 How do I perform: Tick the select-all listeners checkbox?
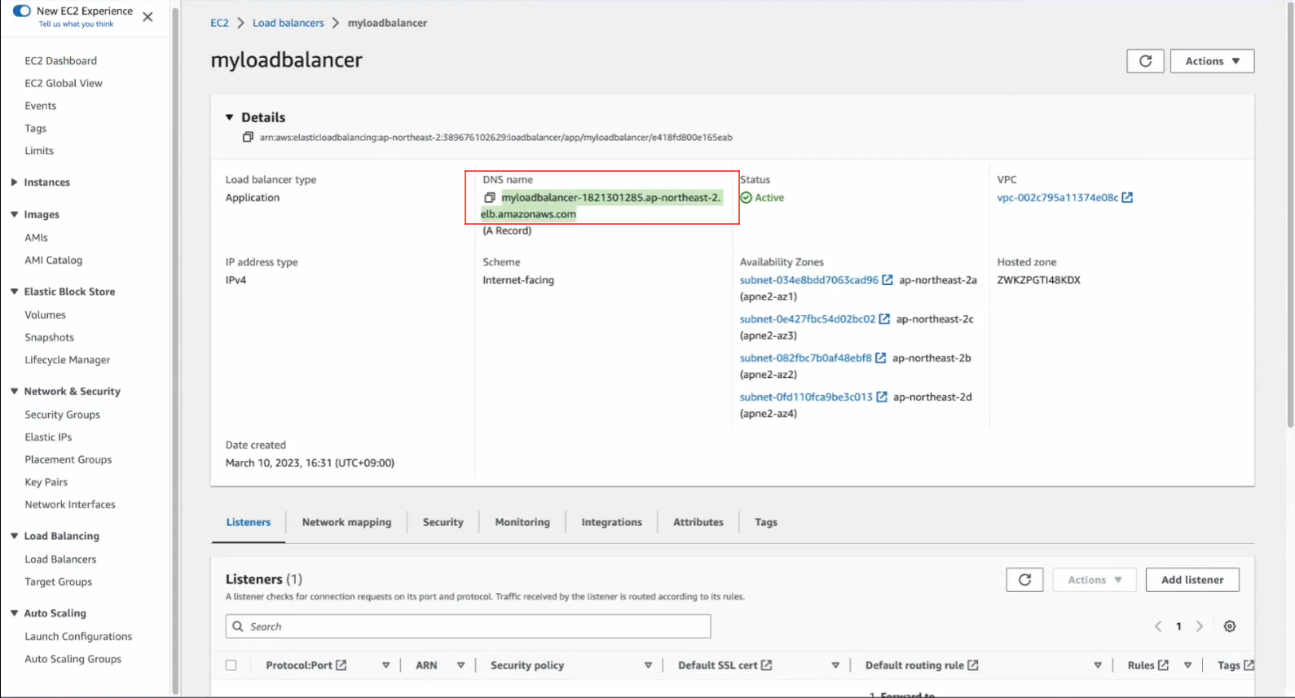click(231, 665)
